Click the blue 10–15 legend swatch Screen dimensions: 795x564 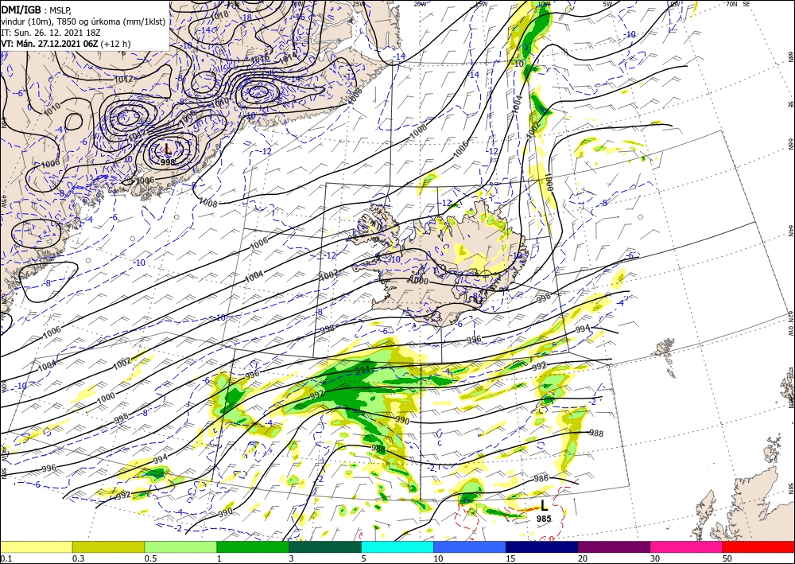click(x=470, y=546)
